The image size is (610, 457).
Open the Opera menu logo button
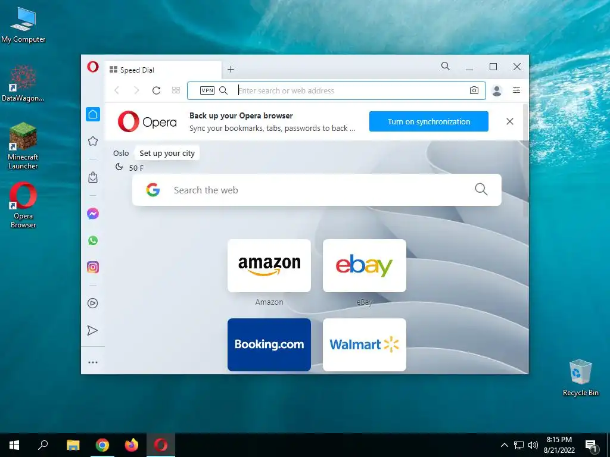[92, 67]
